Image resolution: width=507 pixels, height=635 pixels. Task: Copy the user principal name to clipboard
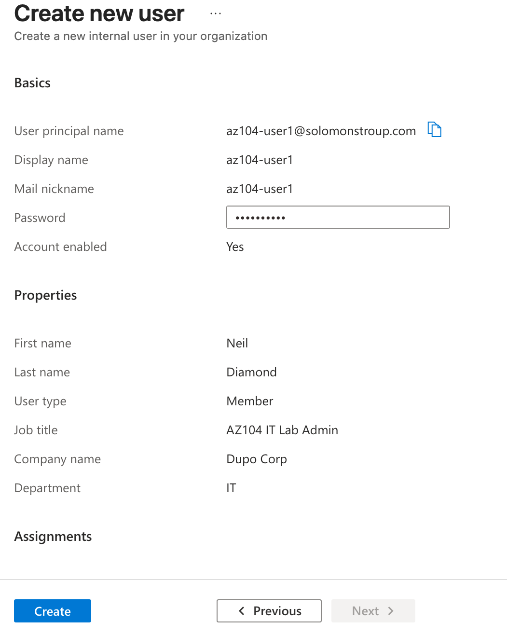435,129
